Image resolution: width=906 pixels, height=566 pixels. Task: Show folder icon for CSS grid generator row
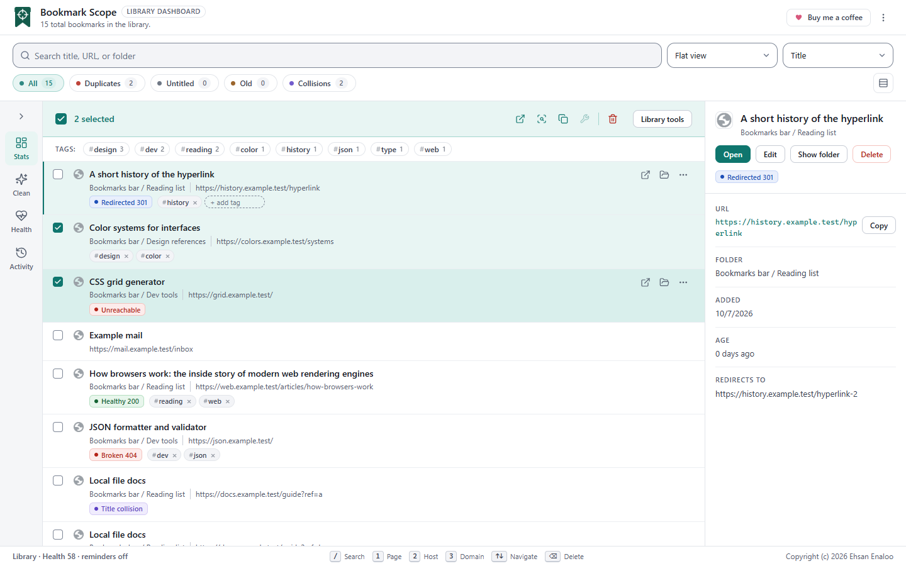664,282
